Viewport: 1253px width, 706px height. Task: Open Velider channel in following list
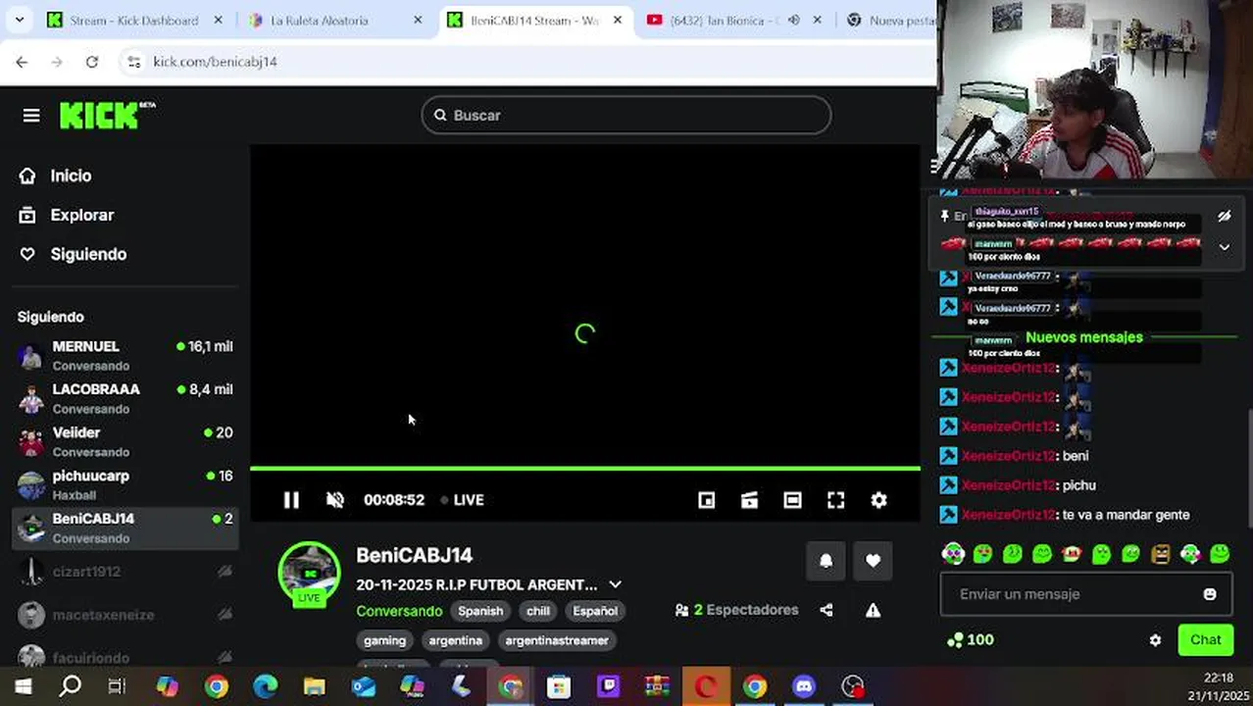coord(126,442)
